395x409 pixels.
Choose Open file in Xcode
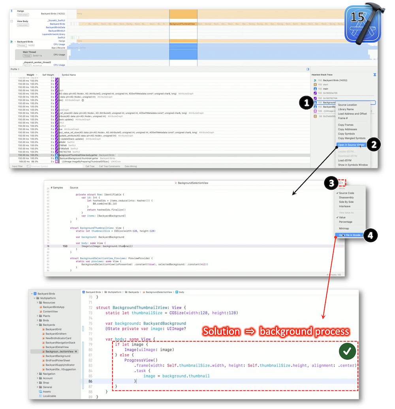[350, 235]
